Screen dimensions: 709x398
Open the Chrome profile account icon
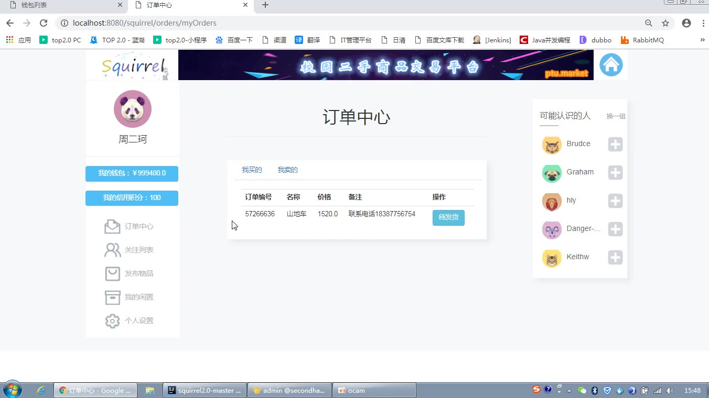tap(686, 23)
